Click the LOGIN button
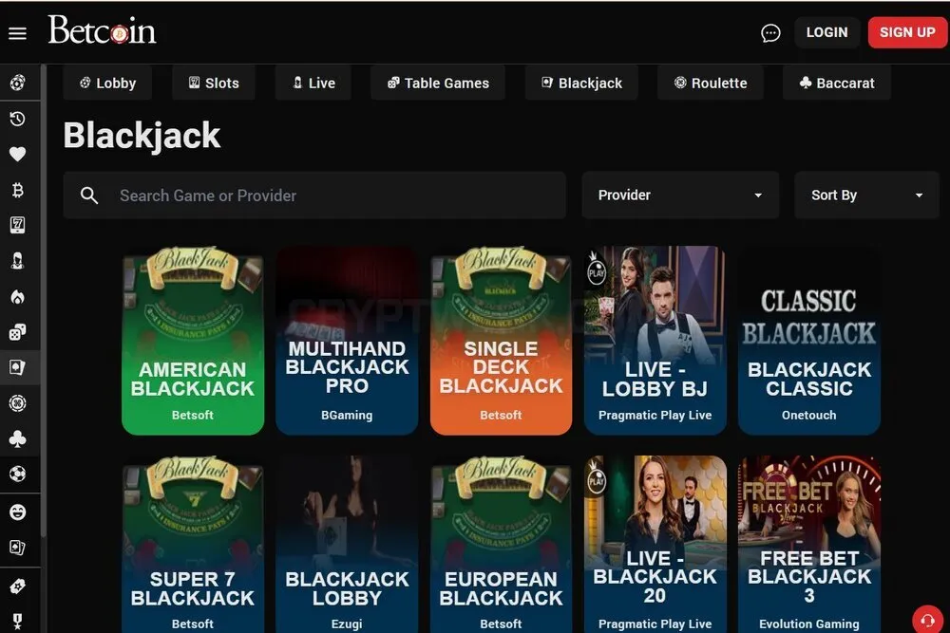 827,32
